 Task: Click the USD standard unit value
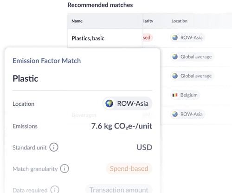coord(144,147)
